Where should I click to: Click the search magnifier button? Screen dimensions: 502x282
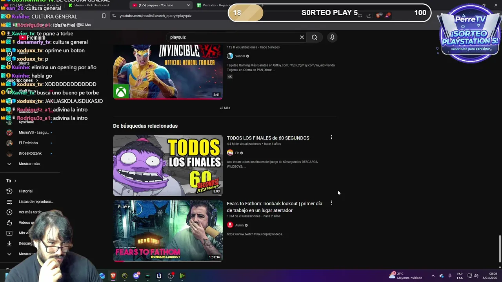pos(315,37)
